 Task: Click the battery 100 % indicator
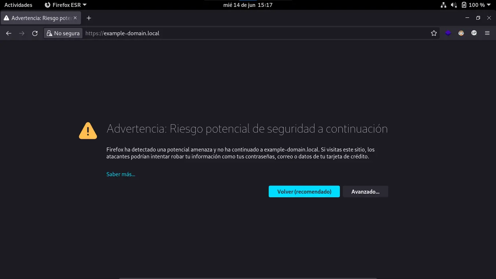click(x=473, y=5)
